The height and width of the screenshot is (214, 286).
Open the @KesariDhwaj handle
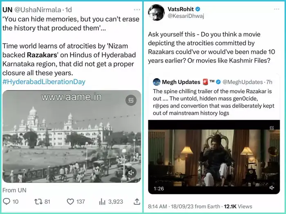[x=184, y=16]
